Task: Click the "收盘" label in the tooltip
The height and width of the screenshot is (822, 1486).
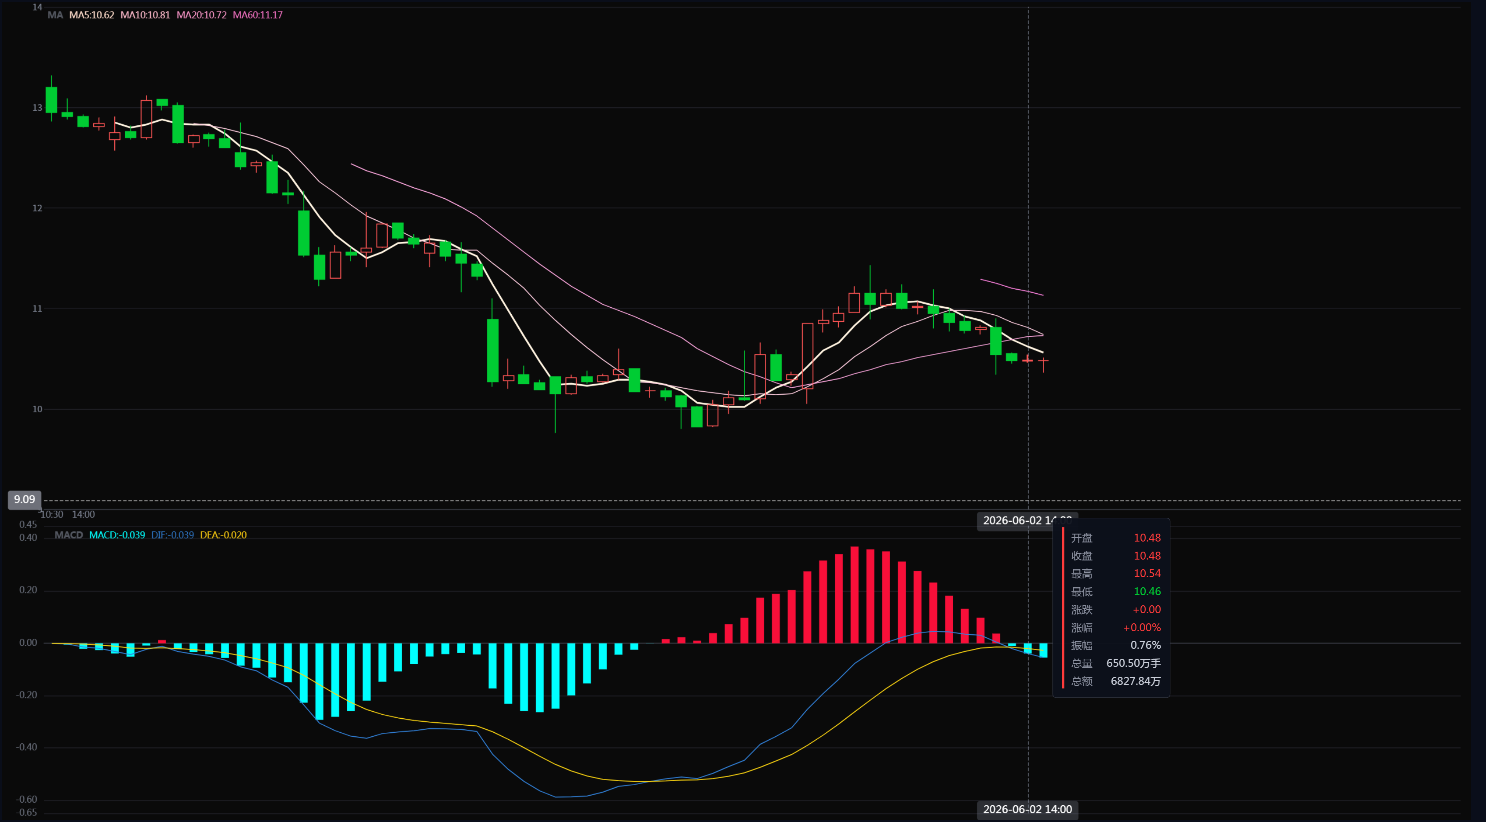Action: point(1082,556)
